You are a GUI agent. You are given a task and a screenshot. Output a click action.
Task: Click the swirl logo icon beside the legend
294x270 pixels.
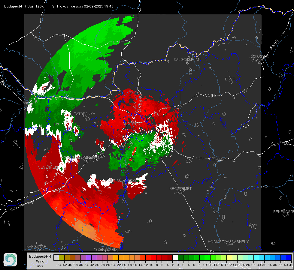pos(10,260)
